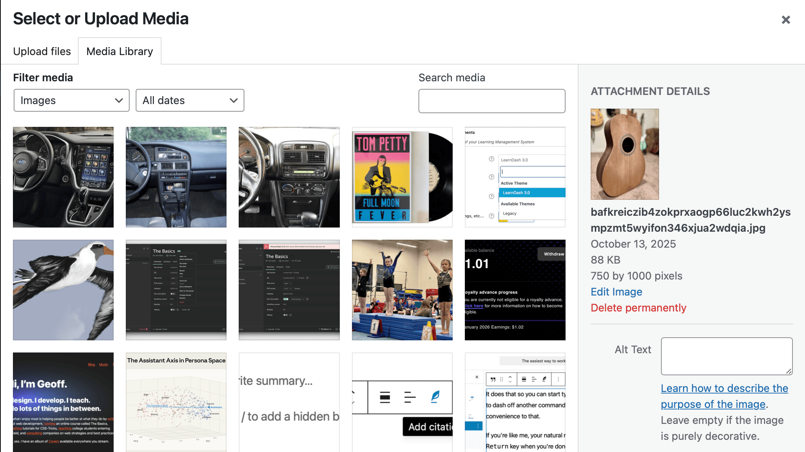Pick the Assistant Axis in Persona Space chart
The height and width of the screenshot is (452, 805).
coord(176,402)
